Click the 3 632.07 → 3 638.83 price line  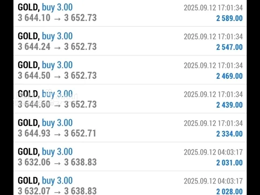[57, 191]
